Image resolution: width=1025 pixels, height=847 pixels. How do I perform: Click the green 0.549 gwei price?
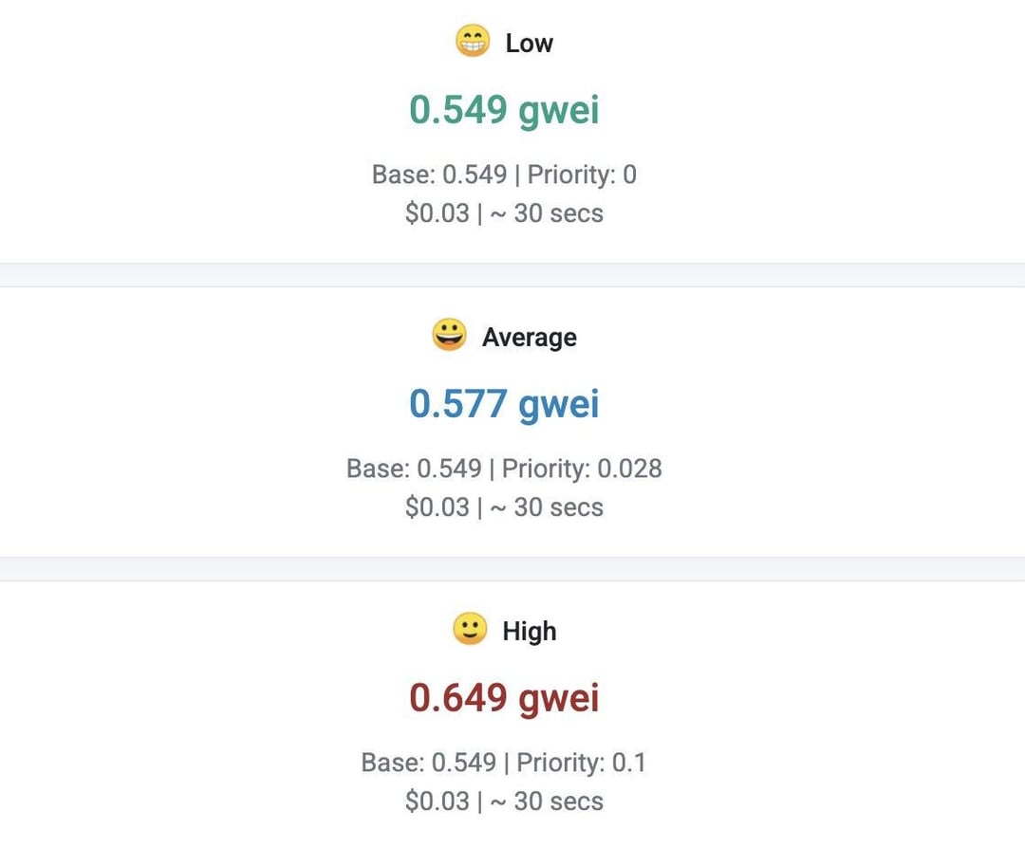[504, 110]
